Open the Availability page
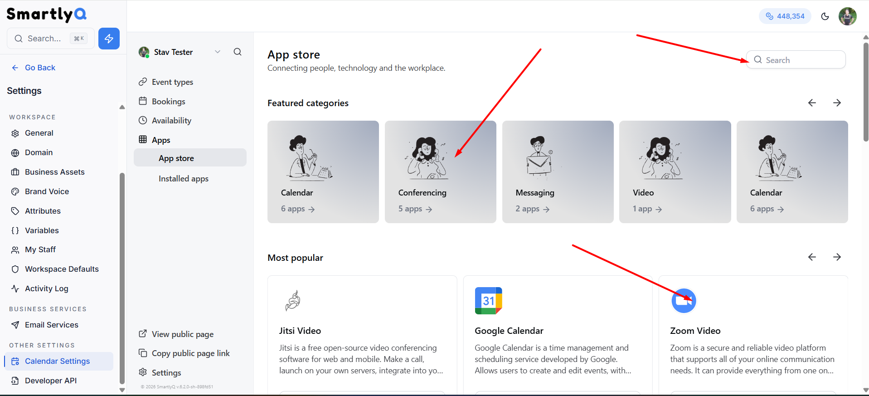The height and width of the screenshot is (396, 869). pos(171,121)
